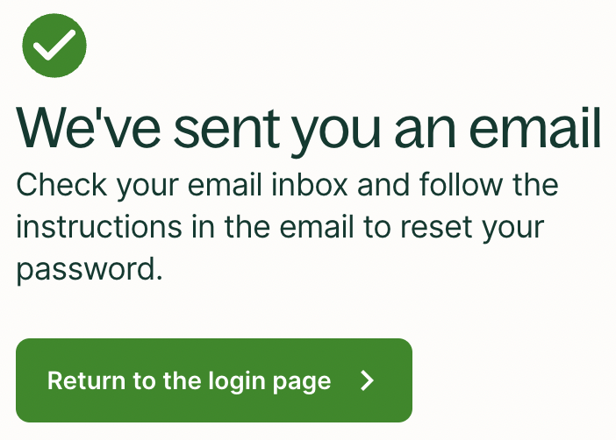Image resolution: width=616 pixels, height=440 pixels.
Task: Click the line starting "instructions in the email"
Action: click(x=280, y=227)
